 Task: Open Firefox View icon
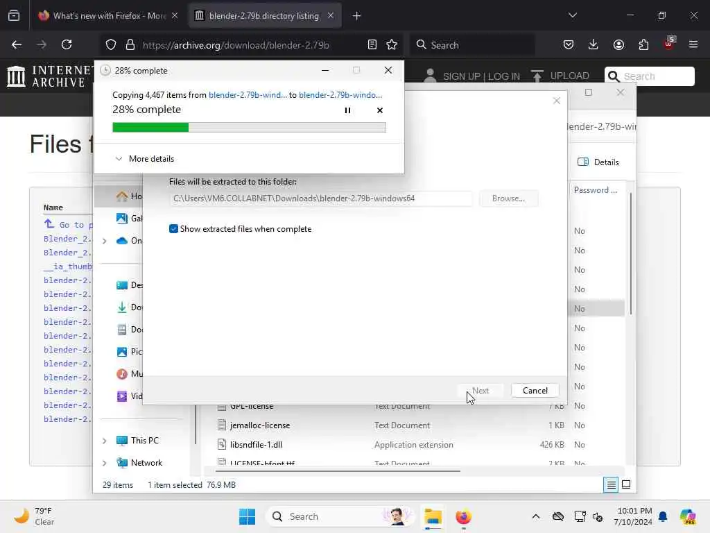coord(14,16)
